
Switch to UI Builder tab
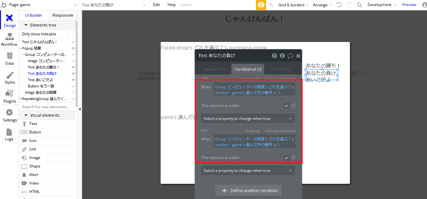33,15
